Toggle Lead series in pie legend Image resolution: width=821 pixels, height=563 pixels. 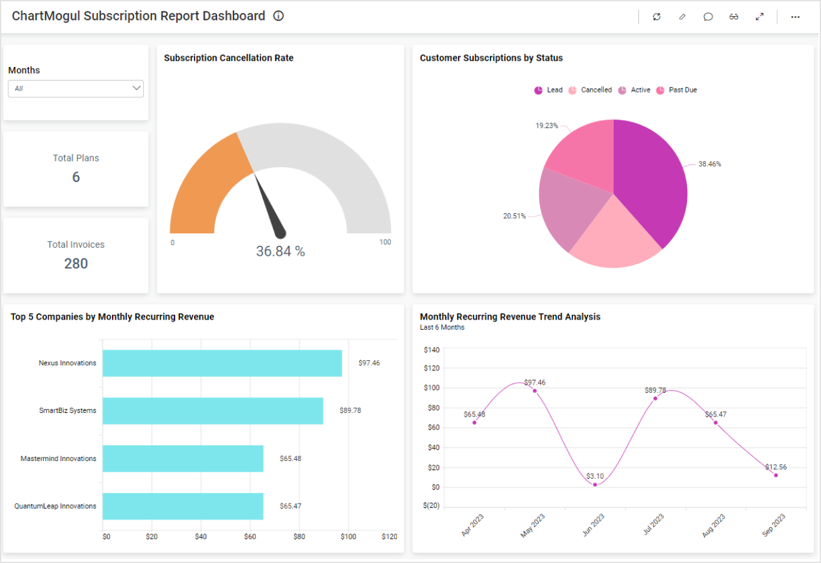(x=548, y=90)
